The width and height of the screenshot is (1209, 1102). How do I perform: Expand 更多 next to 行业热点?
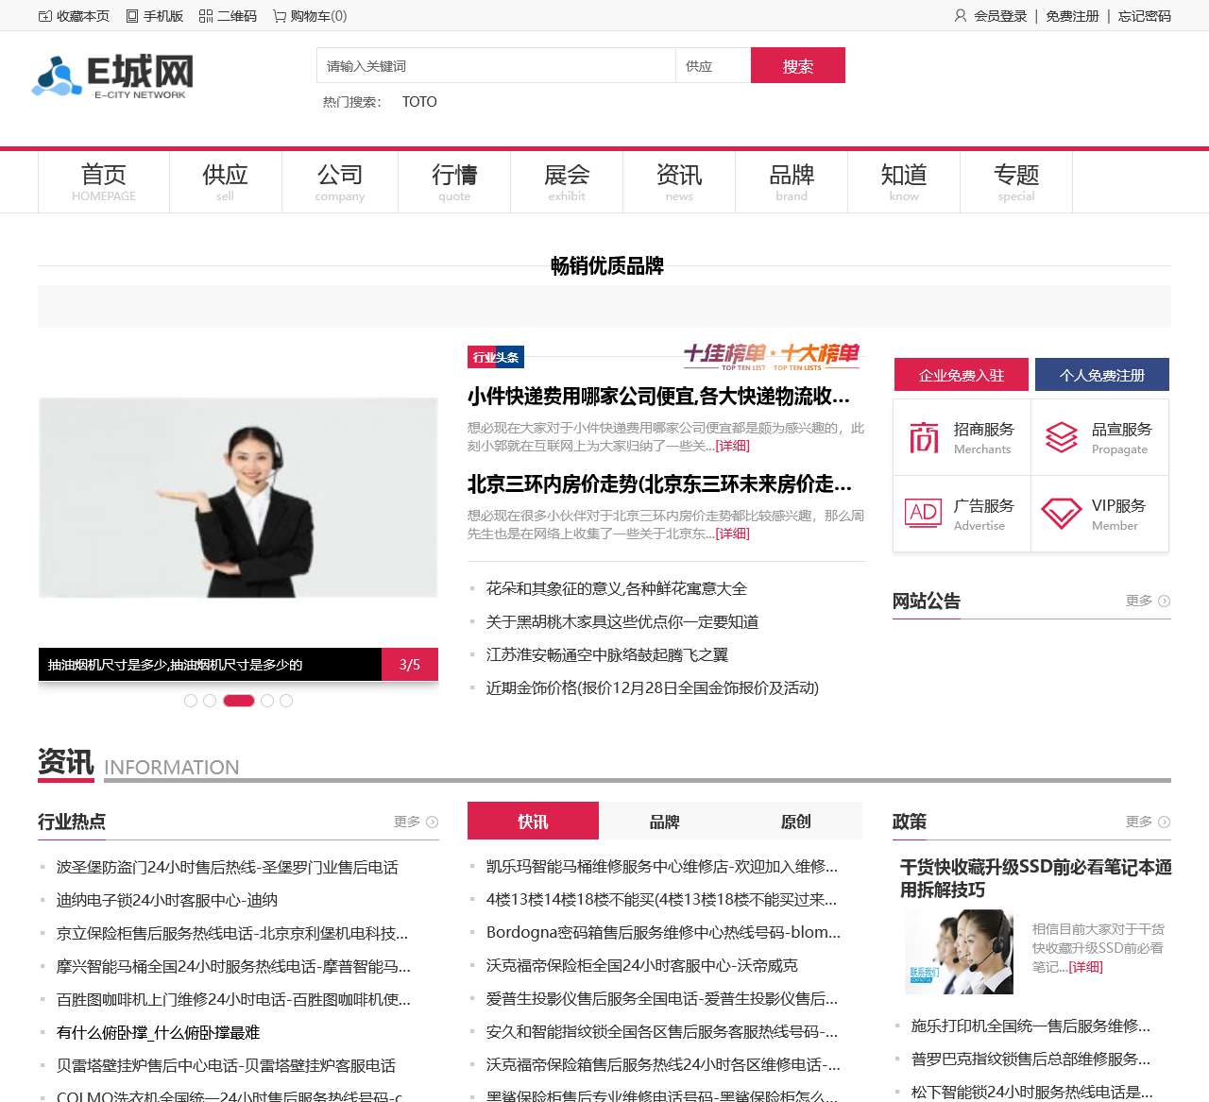(x=415, y=822)
